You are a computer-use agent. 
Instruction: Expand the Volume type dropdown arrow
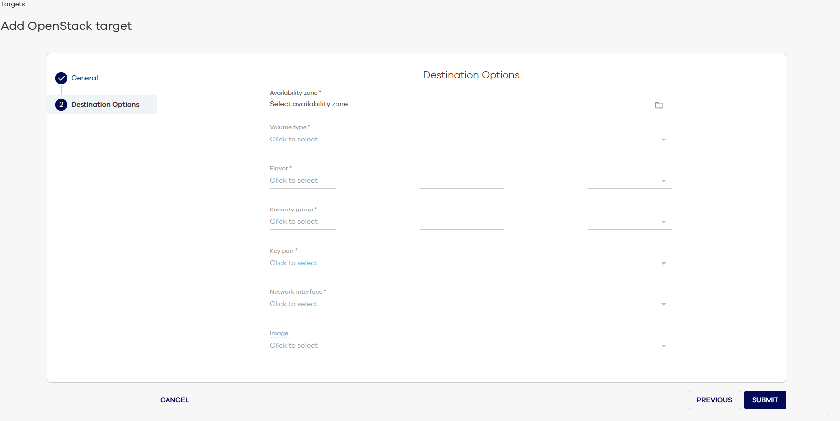pos(663,140)
